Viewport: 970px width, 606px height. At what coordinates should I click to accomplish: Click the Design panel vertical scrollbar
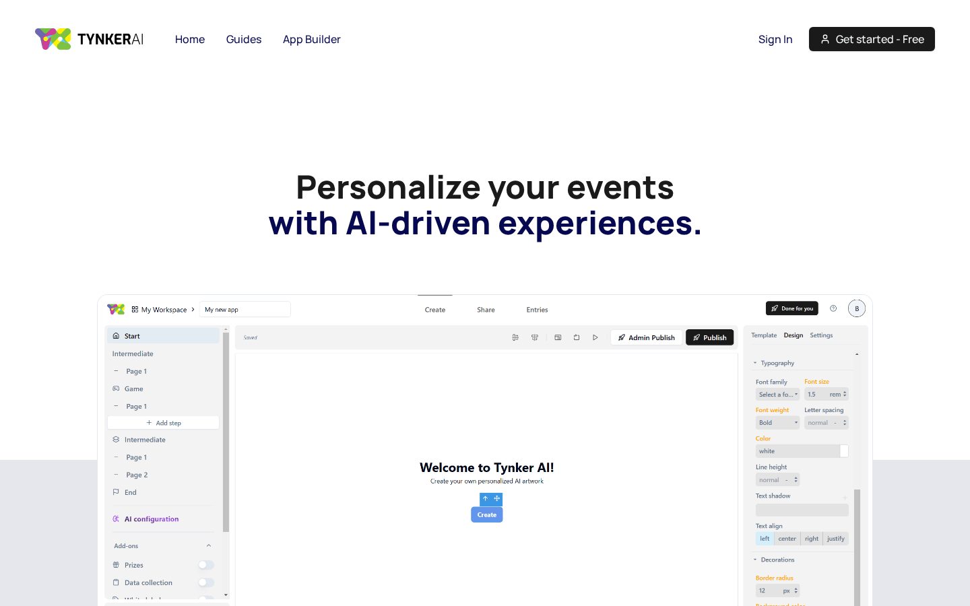click(857, 547)
